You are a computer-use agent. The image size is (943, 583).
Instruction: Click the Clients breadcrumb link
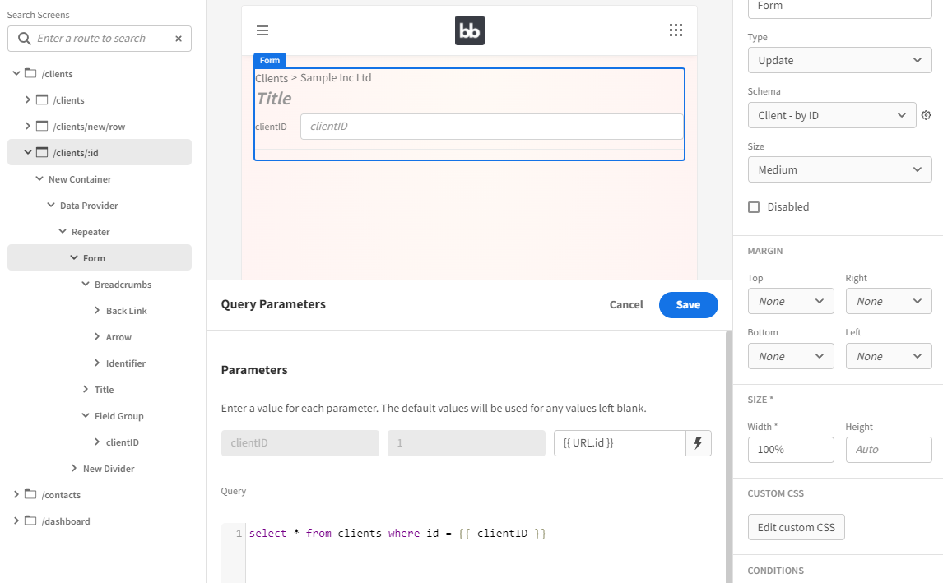[272, 78]
